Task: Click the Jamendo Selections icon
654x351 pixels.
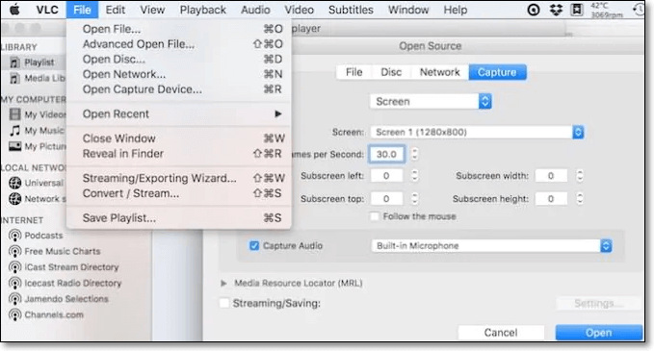Action: [15, 299]
